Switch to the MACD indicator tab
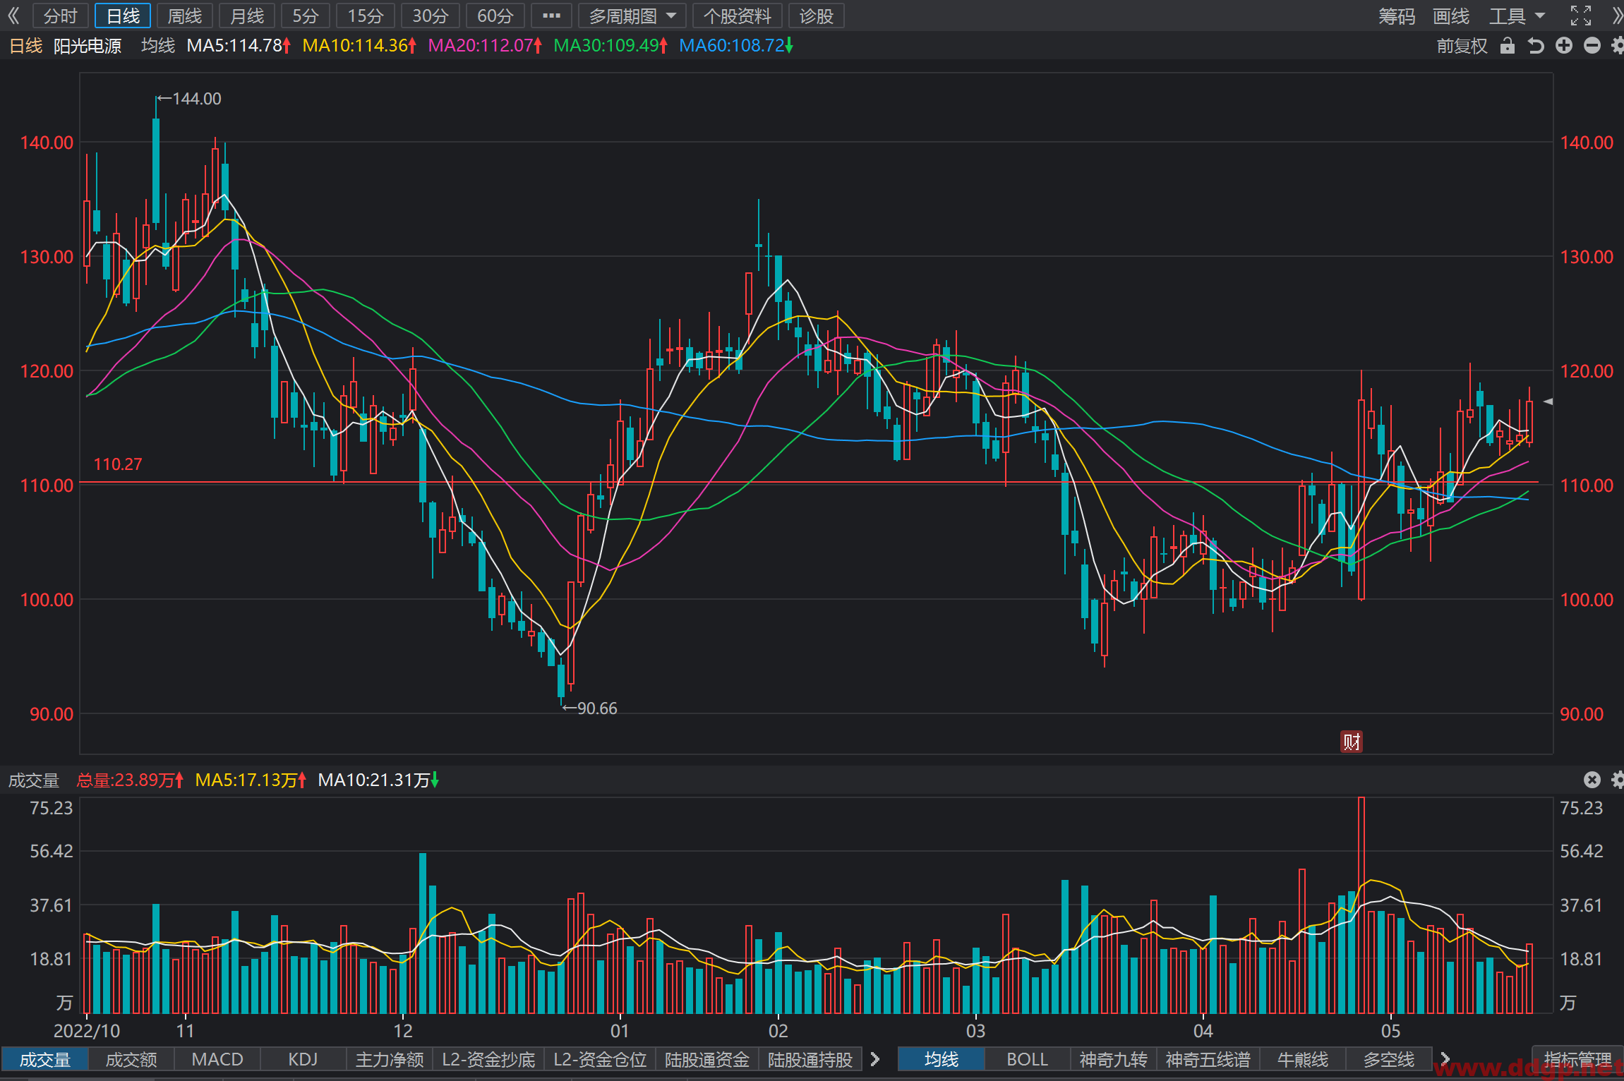This screenshot has width=1624, height=1081. pos(217,1059)
